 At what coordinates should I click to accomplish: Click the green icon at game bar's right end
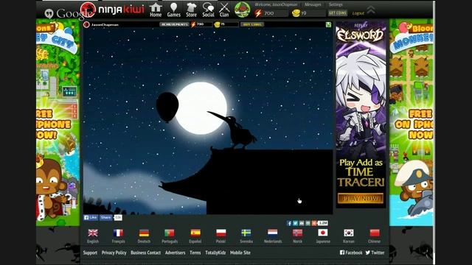point(328,24)
